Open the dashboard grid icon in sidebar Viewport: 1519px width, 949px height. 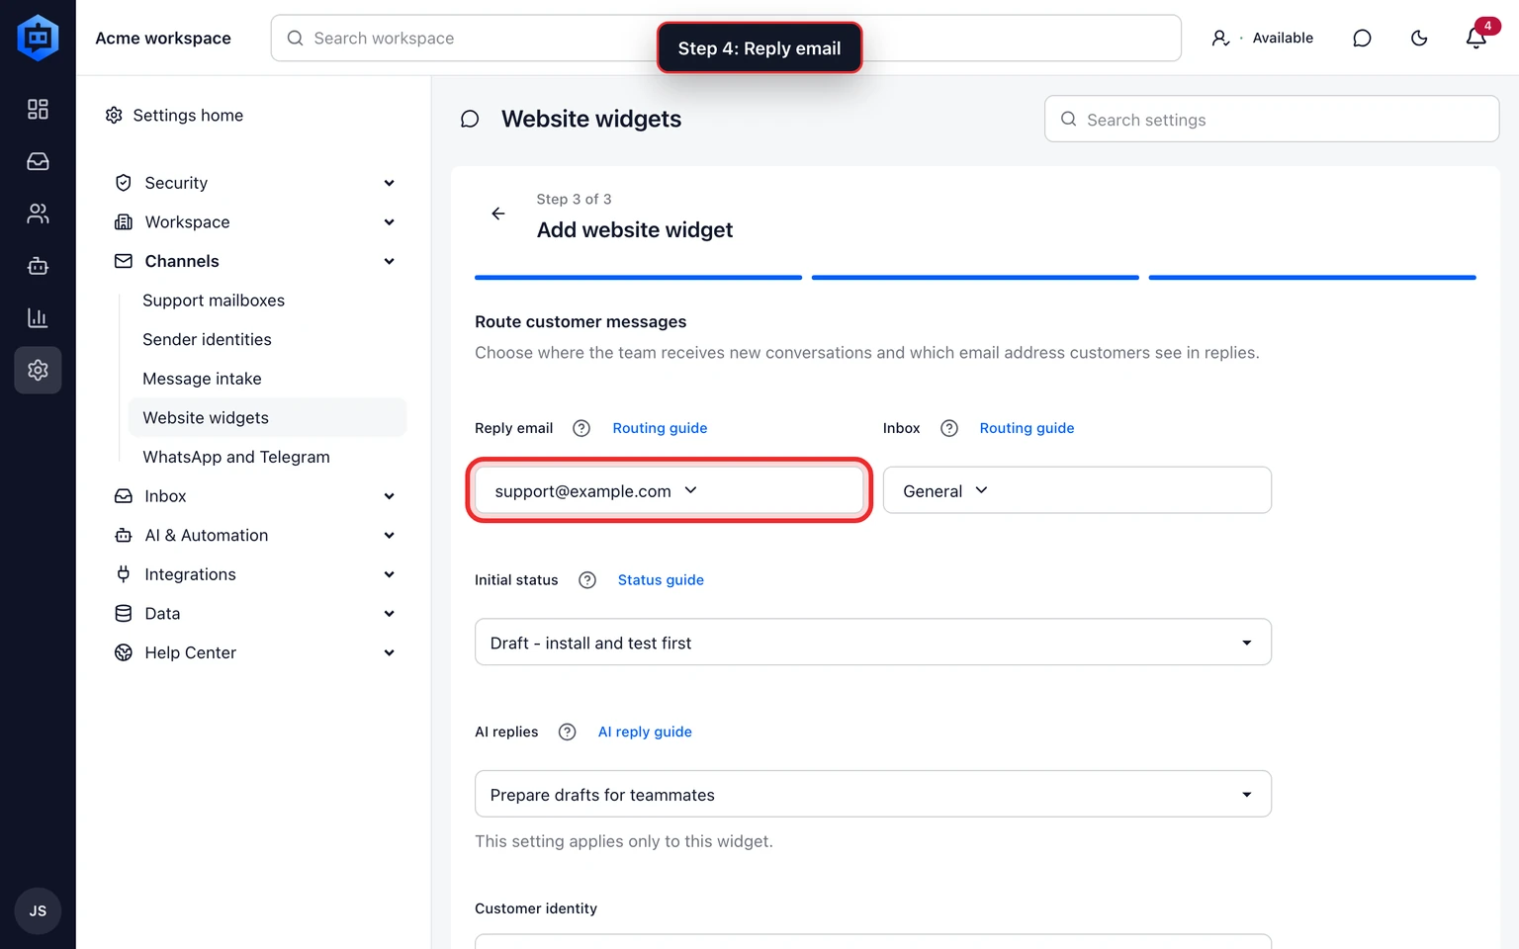point(38,109)
